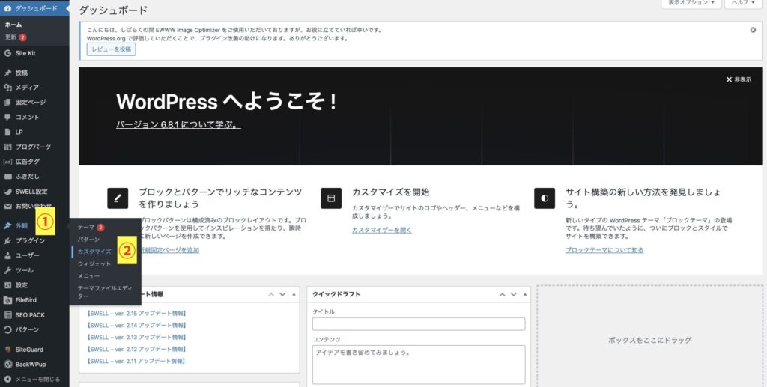Viewport: 767px width, 387px height.
Task: Click the SiteGuard shield icon
Action: pos(7,350)
